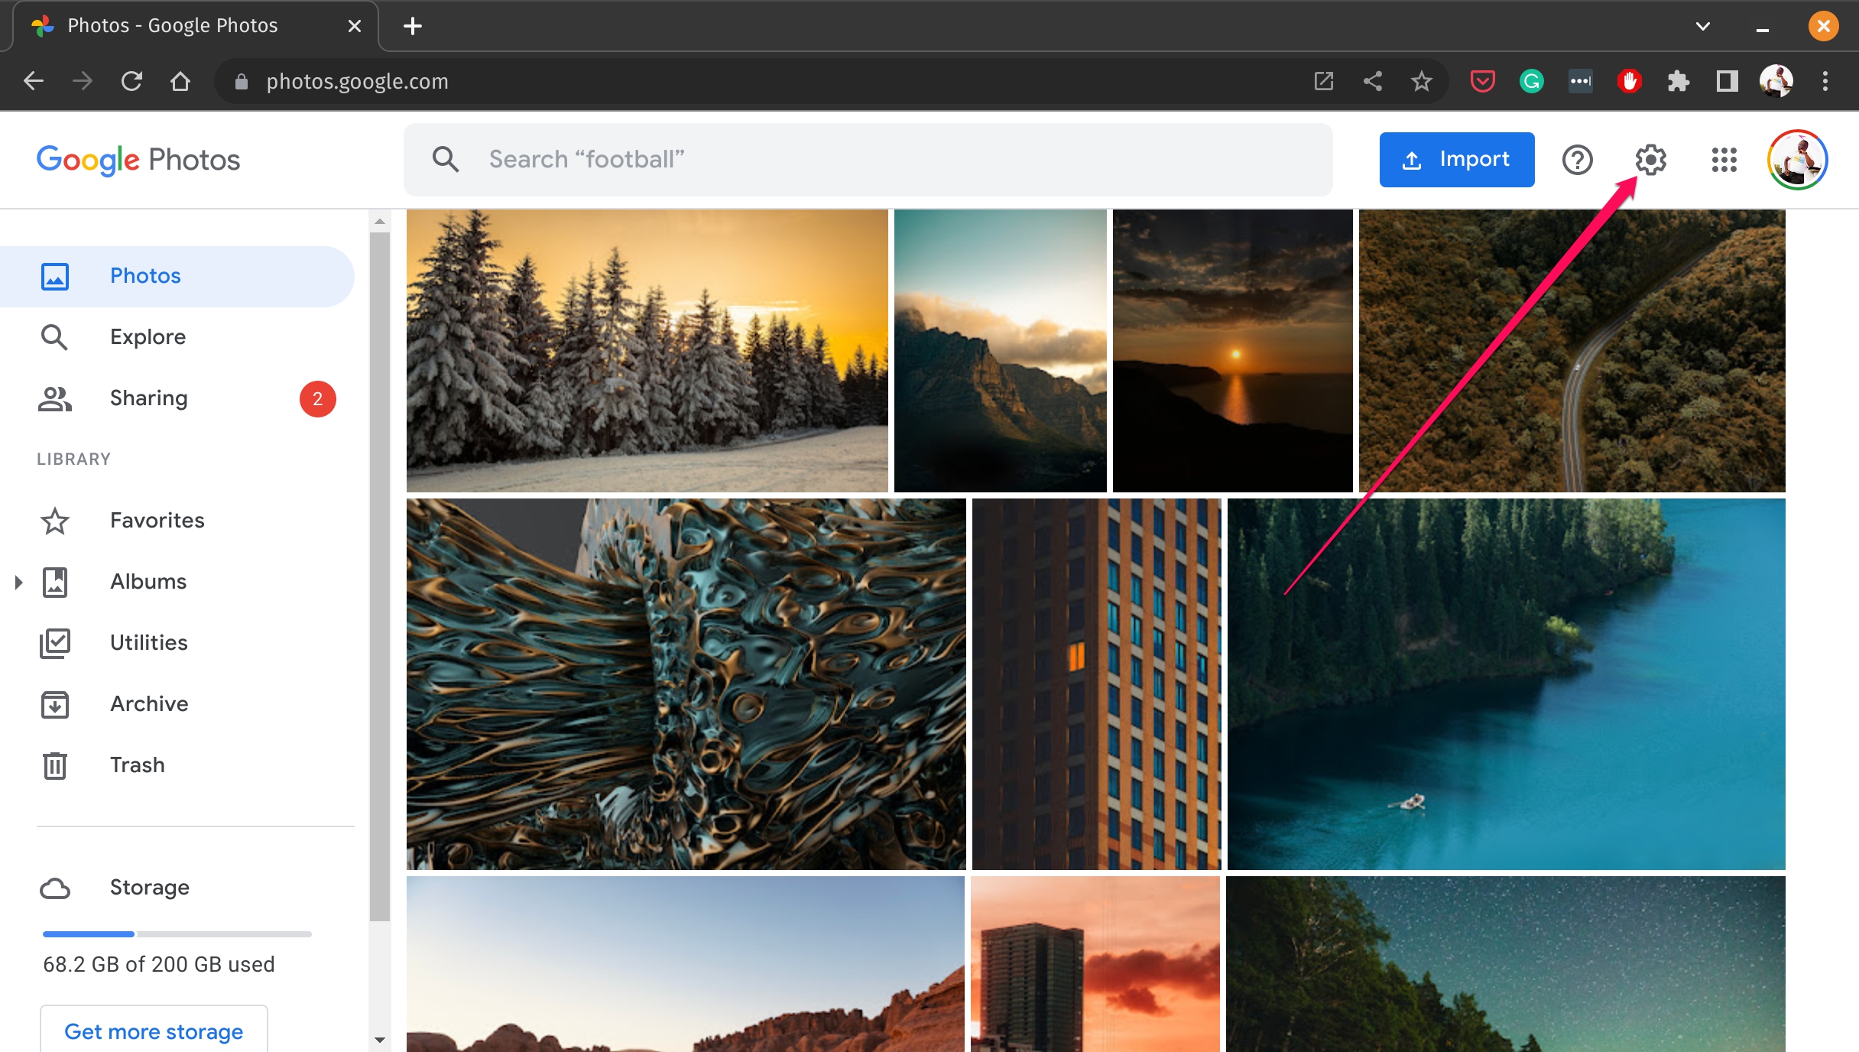Click the Google Photos logo

(138, 160)
